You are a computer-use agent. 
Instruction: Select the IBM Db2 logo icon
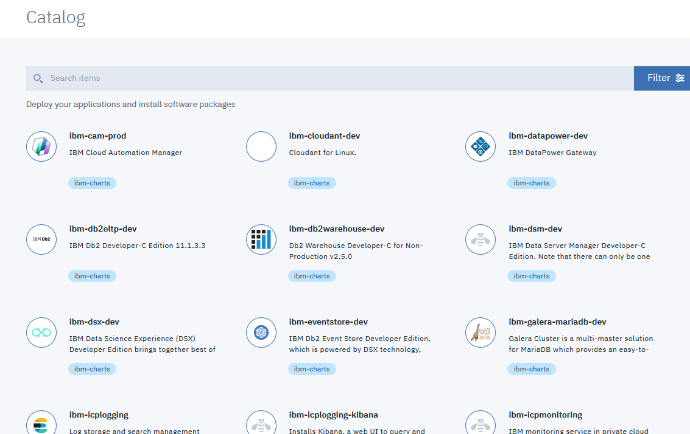pyautogui.click(x=41, y=239)
